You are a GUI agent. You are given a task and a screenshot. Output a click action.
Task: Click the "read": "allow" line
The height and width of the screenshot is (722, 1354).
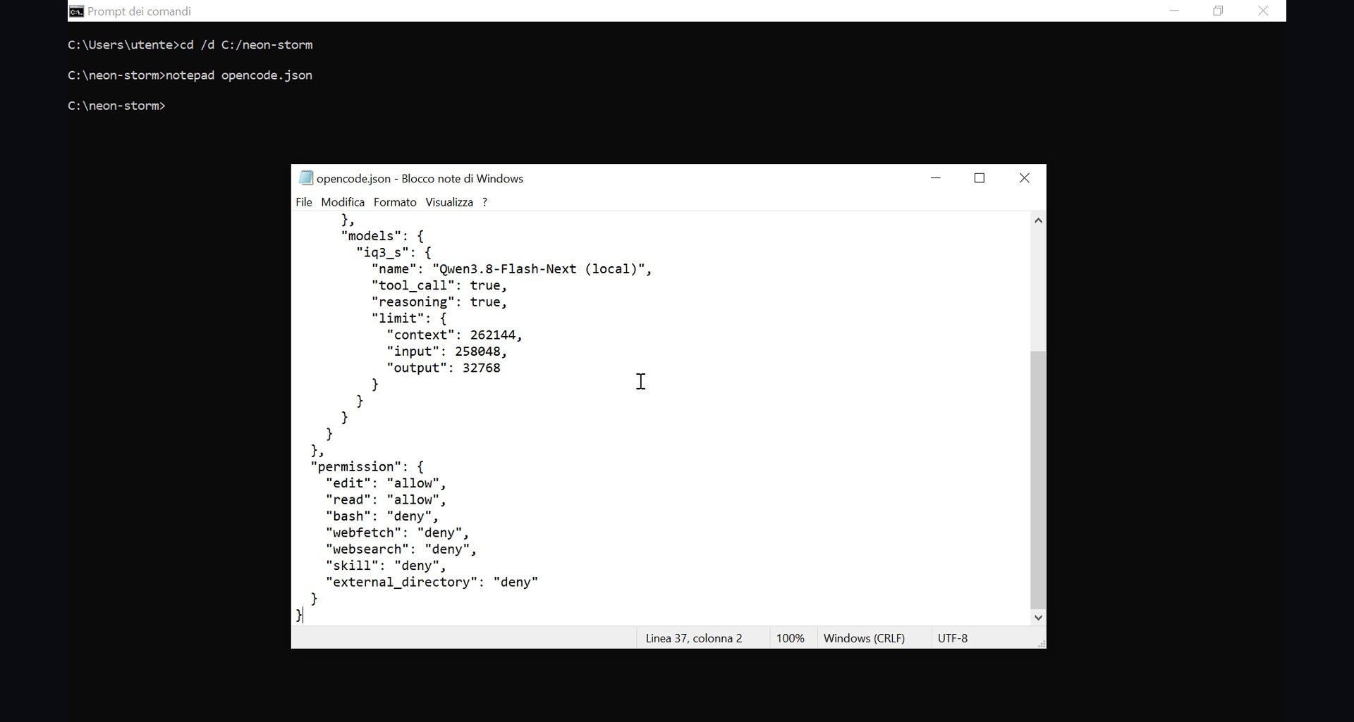386,500
